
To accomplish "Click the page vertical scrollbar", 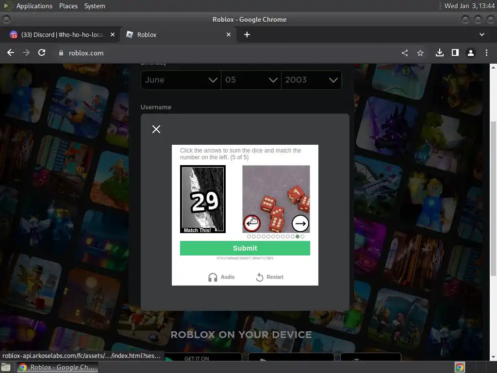I will coord(493,199).
